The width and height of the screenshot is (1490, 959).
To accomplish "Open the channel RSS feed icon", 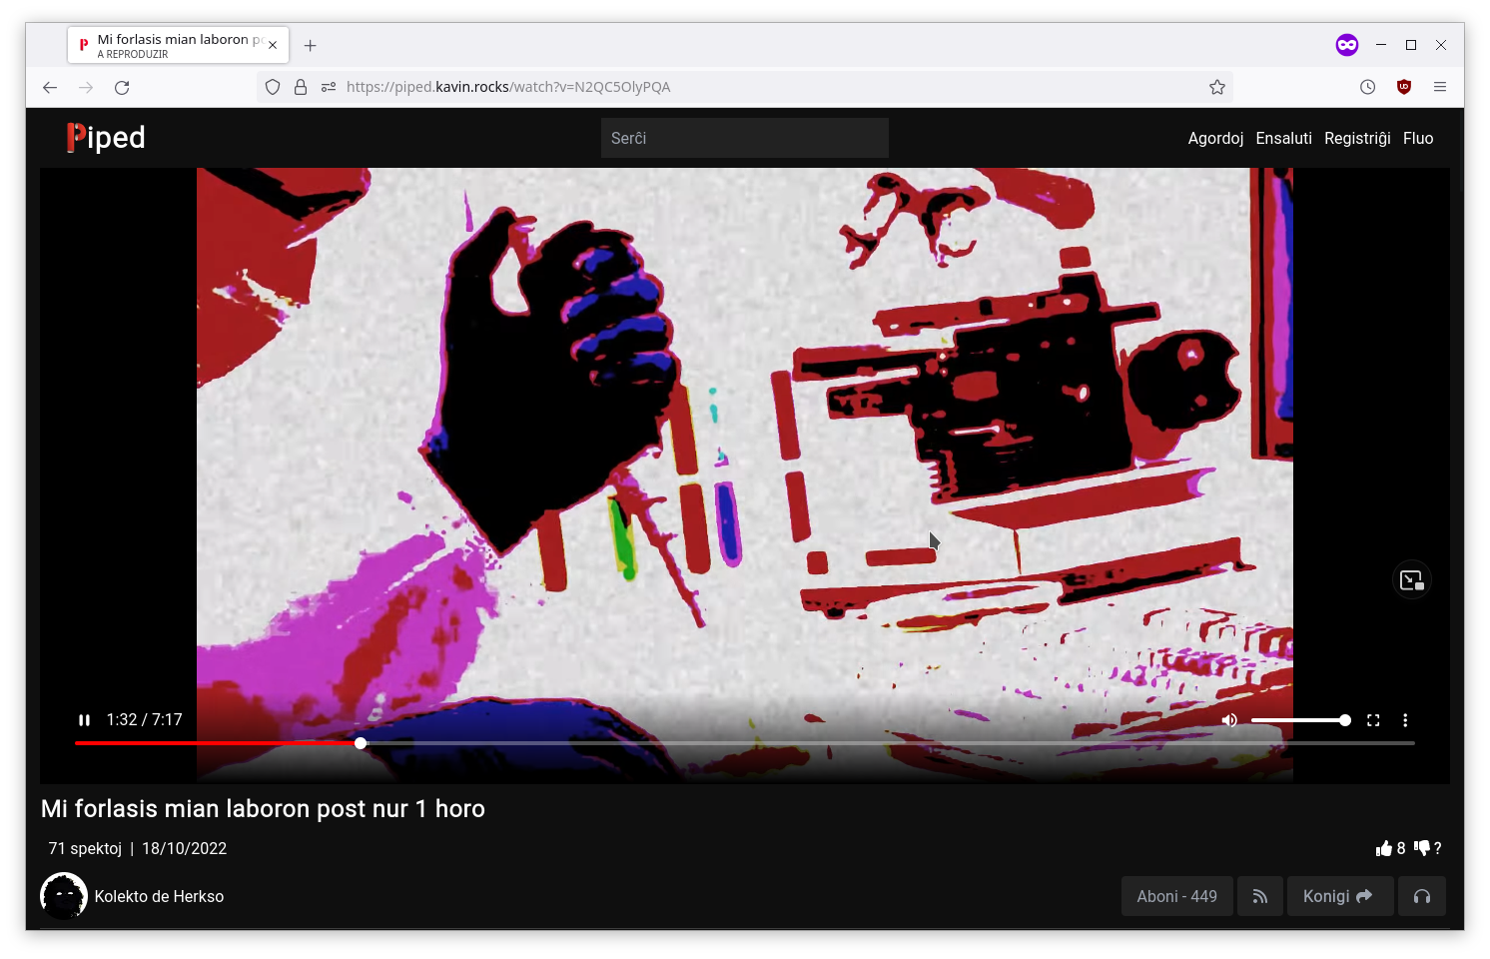I will [1260, 896].
